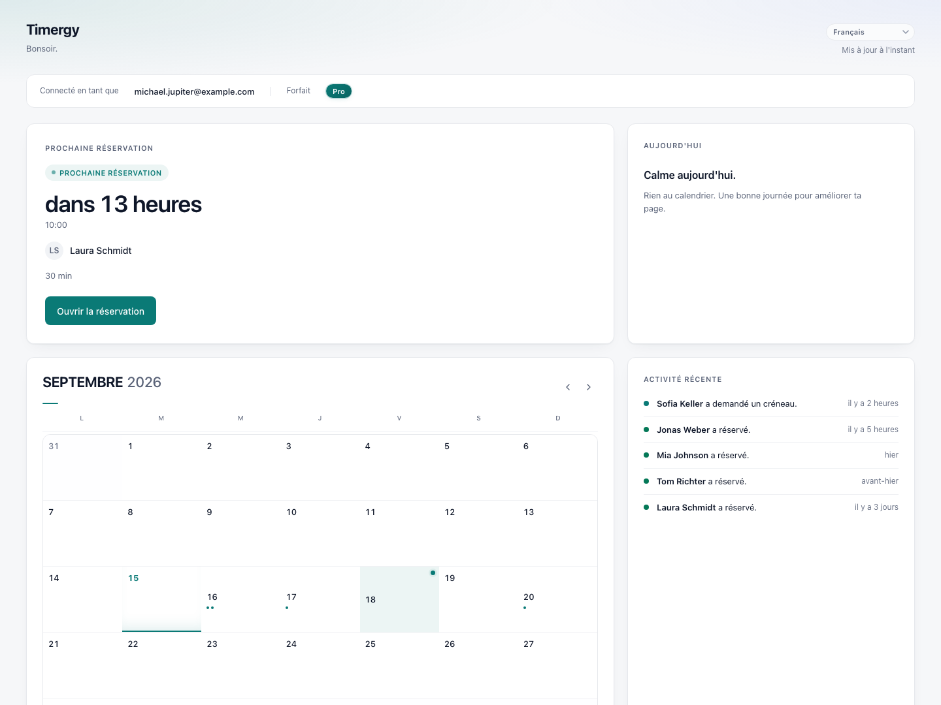
Task: Select September 7 in the calendar
Action: click(82, 533)
